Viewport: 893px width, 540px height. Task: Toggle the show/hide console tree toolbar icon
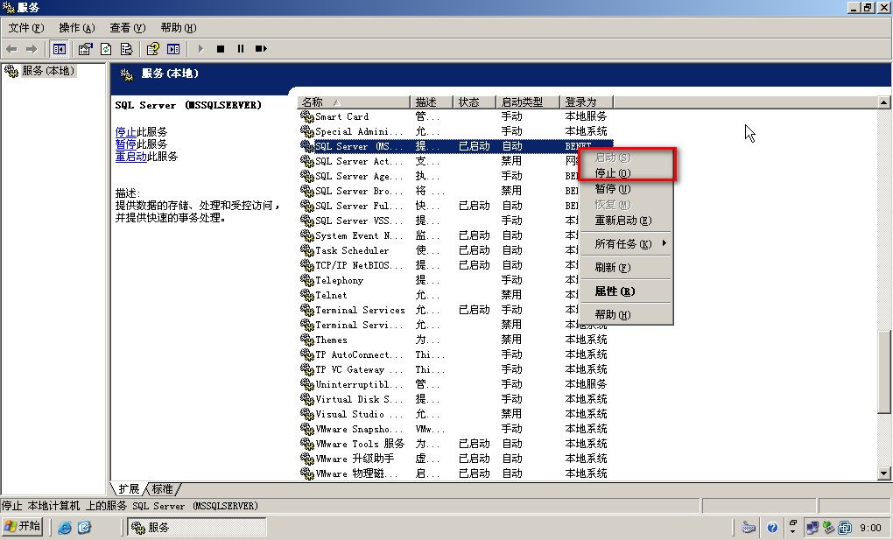tap(59, 49)
